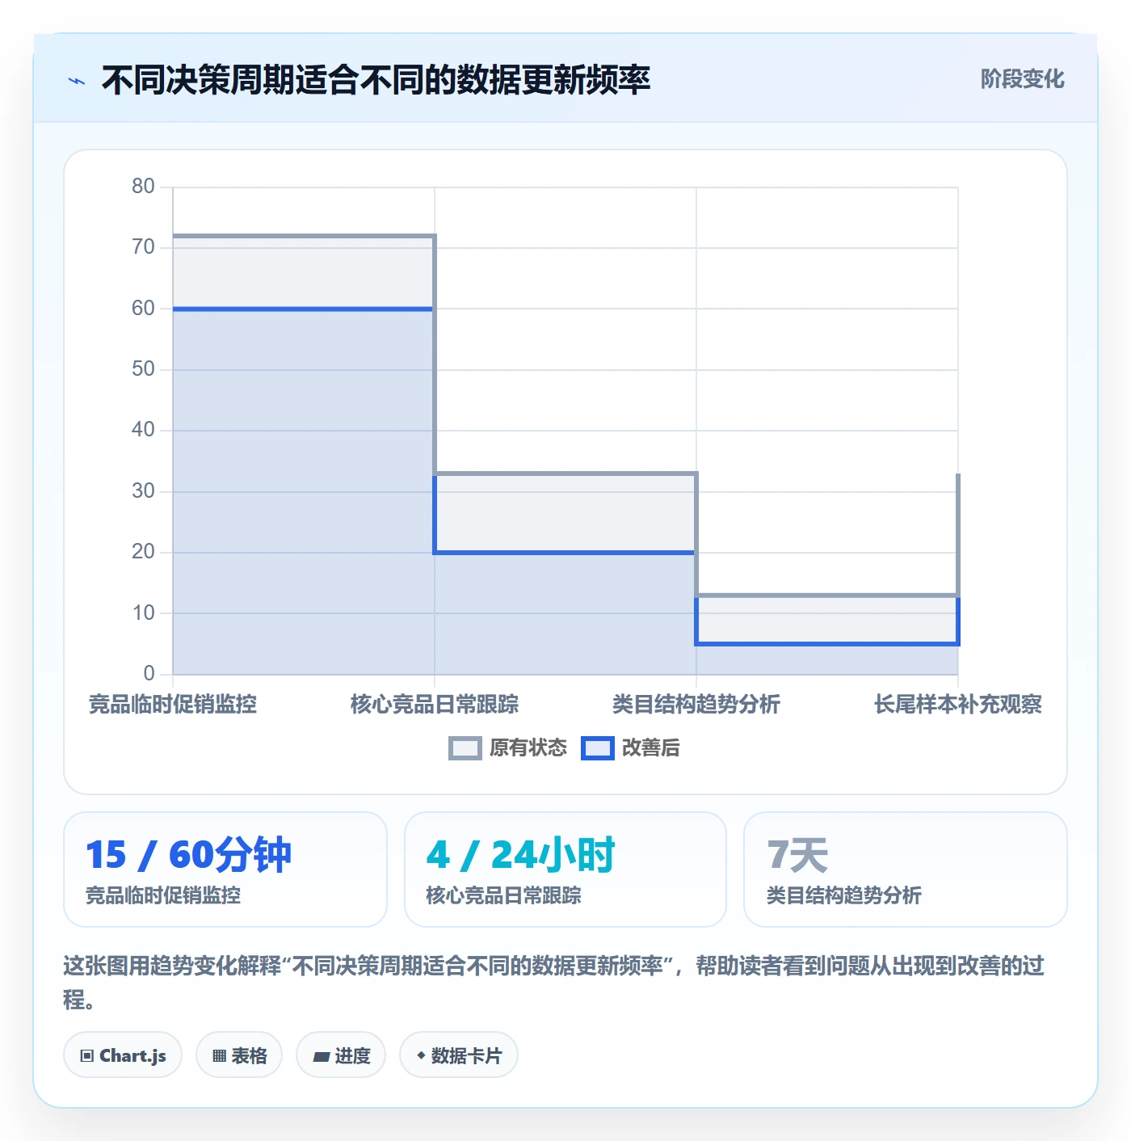Viewport: 1131px width, 1141px height.
Task: Click the y-axis value 80
Action: (x=143, y=187)
